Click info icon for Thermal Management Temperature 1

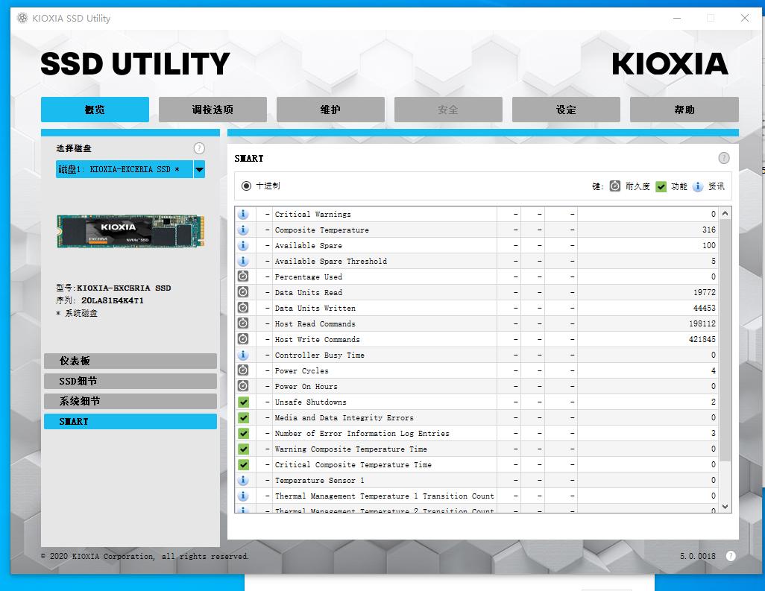[243, 496]
